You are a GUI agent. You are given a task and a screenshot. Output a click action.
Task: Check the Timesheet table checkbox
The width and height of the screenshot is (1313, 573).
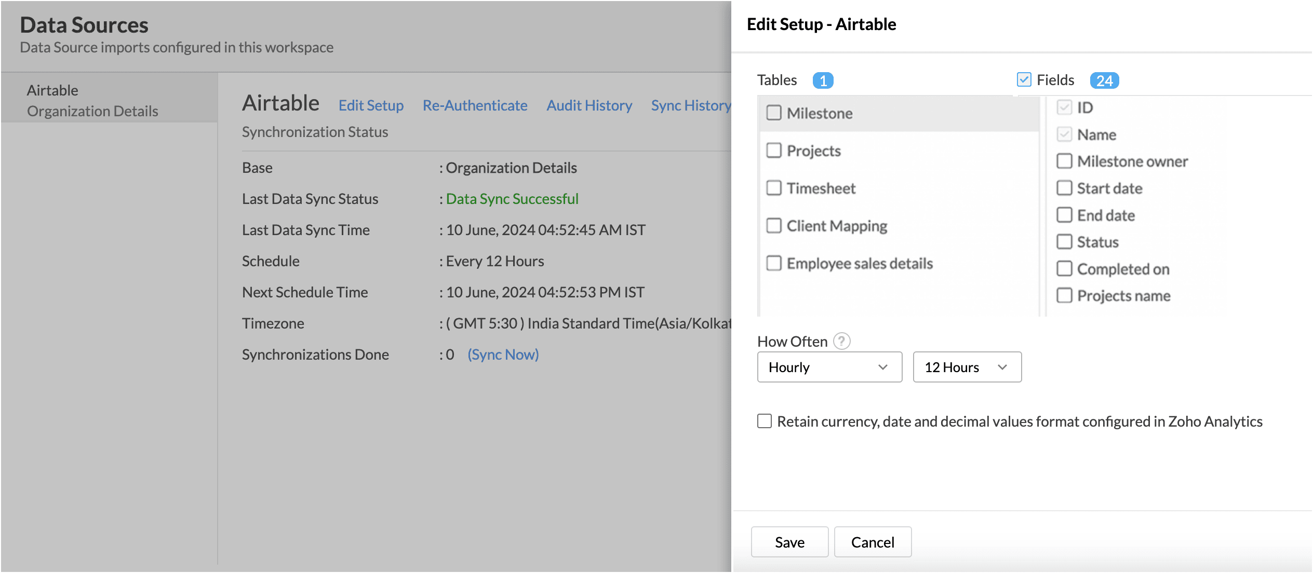click(x=774, y=188)
